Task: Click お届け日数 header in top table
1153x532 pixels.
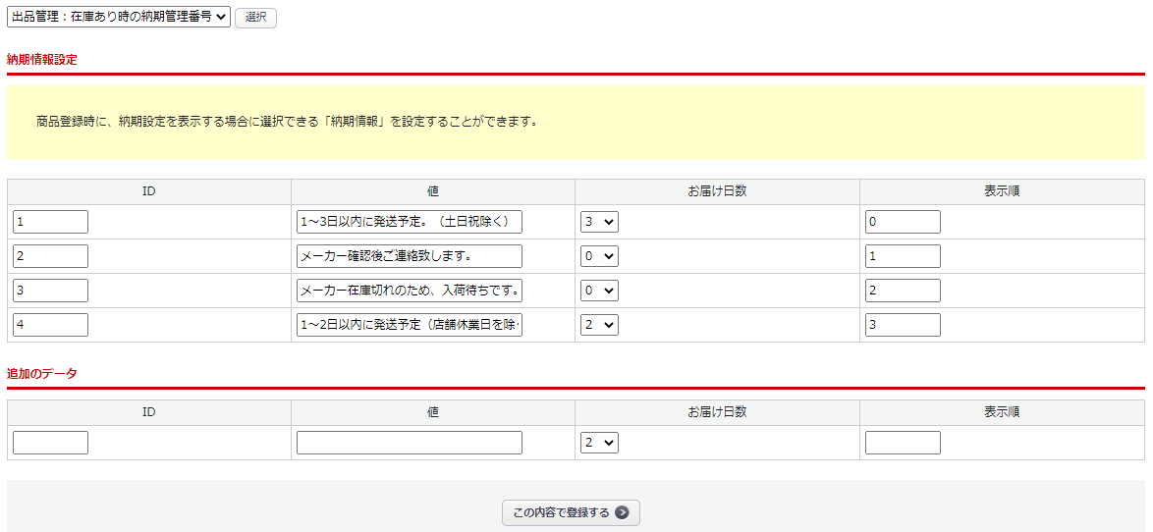Action: [x=717, y=191]
